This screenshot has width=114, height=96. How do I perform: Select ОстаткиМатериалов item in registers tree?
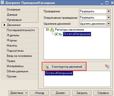77,34
